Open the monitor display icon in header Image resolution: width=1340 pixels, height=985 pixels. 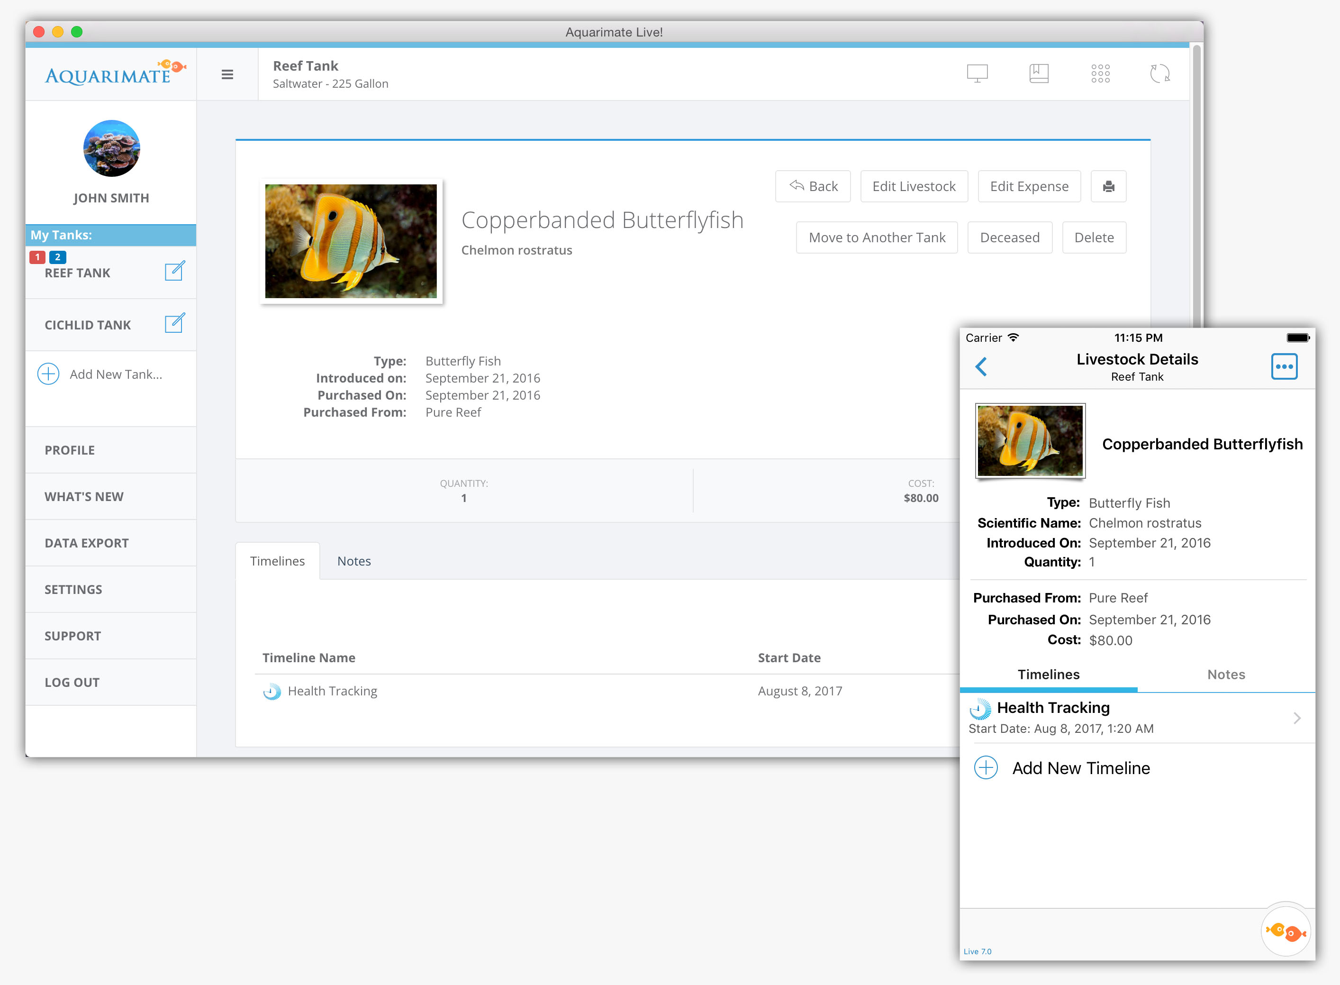click(977, 74)
